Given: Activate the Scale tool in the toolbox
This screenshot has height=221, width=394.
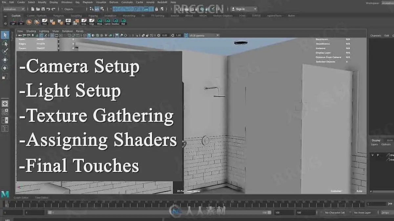Looking at the screenshot, I should [x=5, y=76].
